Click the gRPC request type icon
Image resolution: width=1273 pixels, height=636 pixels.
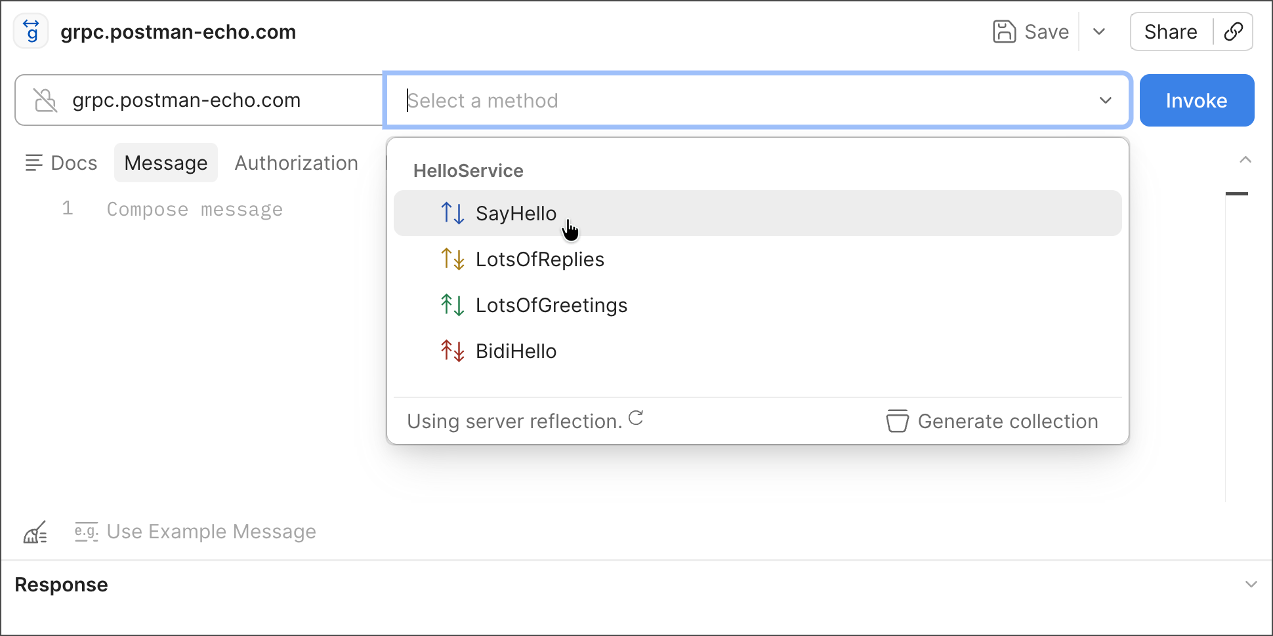tap(31, 31)
